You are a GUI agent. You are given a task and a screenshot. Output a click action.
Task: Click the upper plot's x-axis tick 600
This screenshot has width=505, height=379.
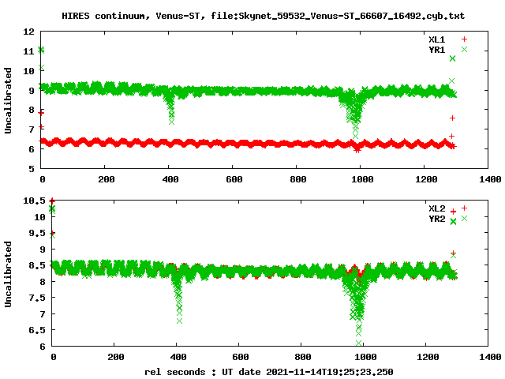(x=234, y=179)
